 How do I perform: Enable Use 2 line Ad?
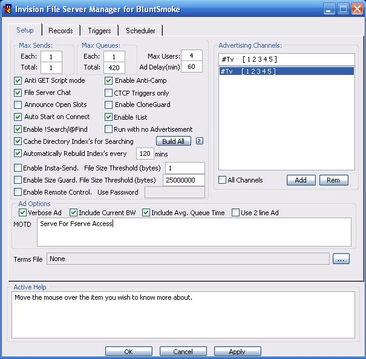point(235,213)
